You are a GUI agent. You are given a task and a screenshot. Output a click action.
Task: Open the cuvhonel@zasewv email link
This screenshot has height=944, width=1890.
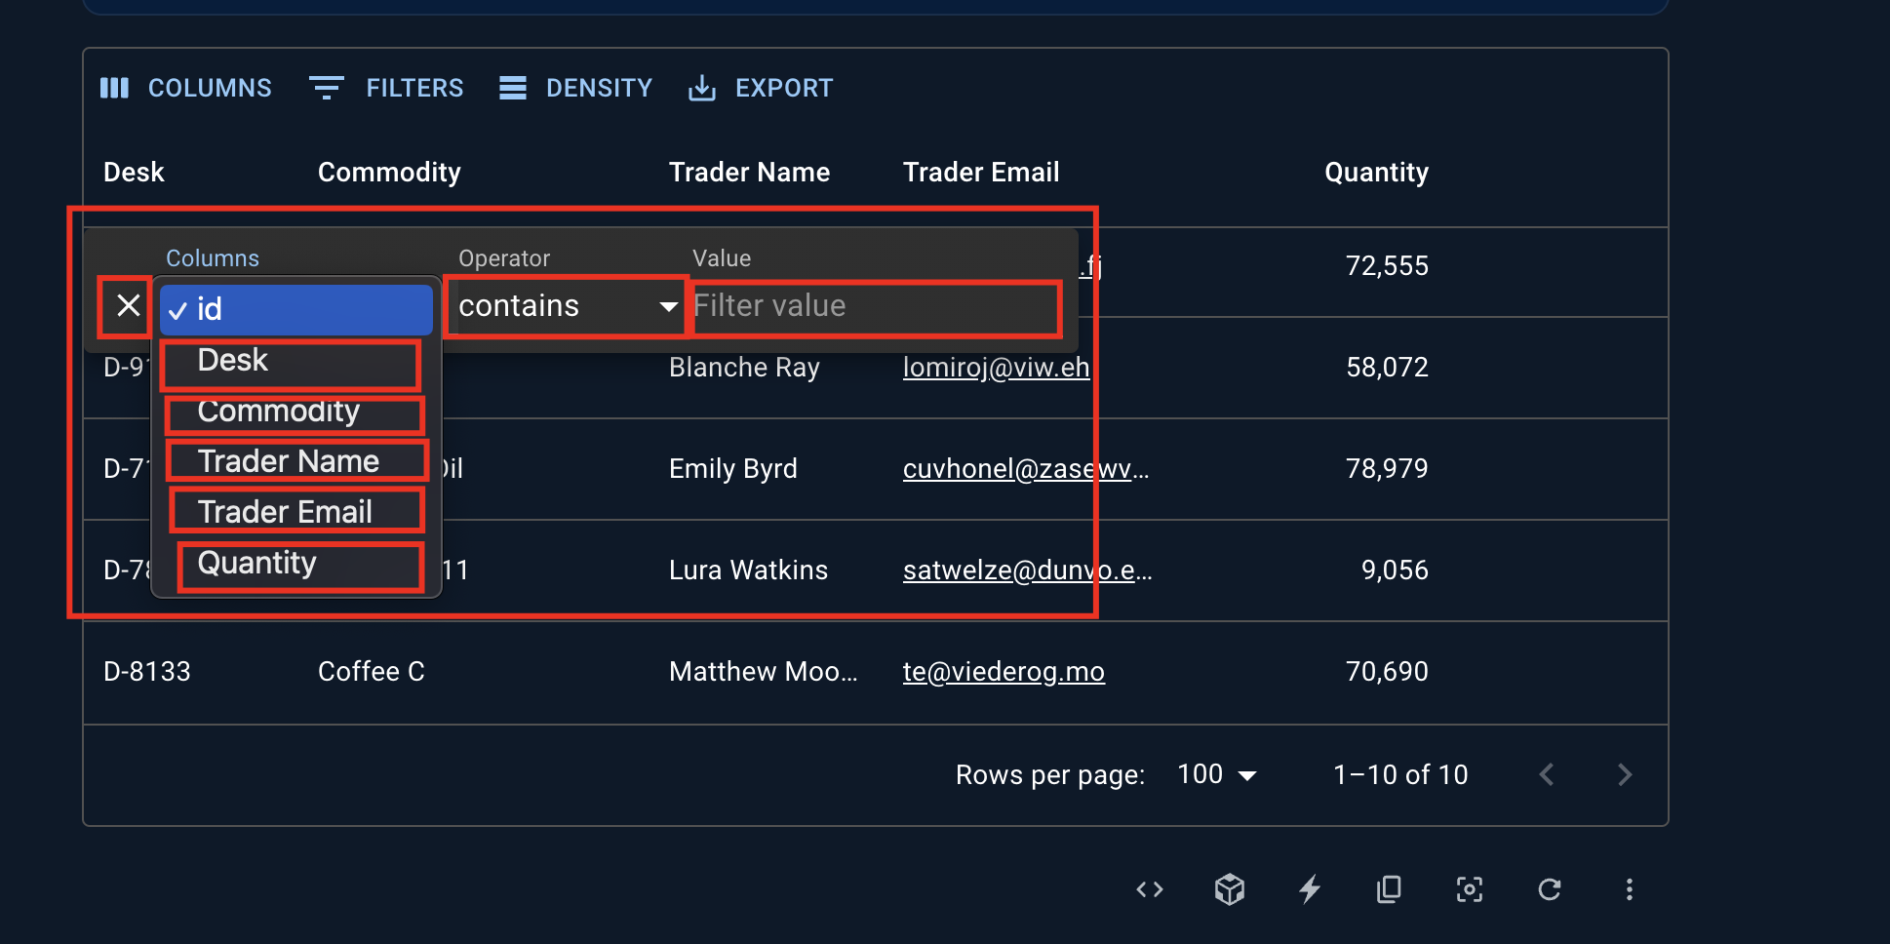[x=1026, y=469]
